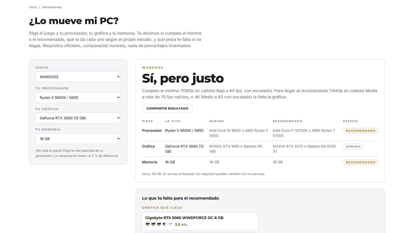Click the Procesador row label

pyautogui.click(x=152, y=130)
